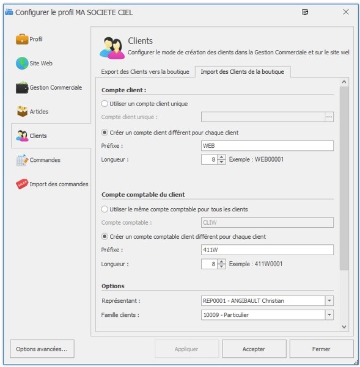Viewport: 360px width, 367px height.
Task: Open the Commandes calendar icon
Action: point(22,160)
